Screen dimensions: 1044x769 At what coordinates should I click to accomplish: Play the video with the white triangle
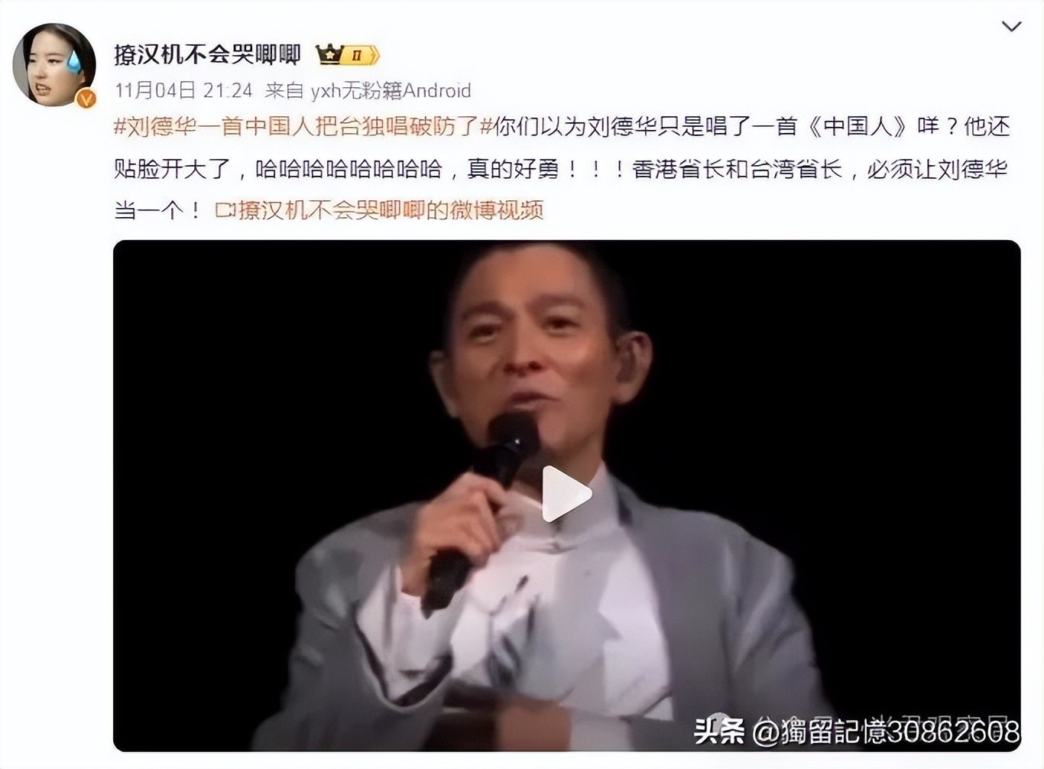tap(566, 494)
